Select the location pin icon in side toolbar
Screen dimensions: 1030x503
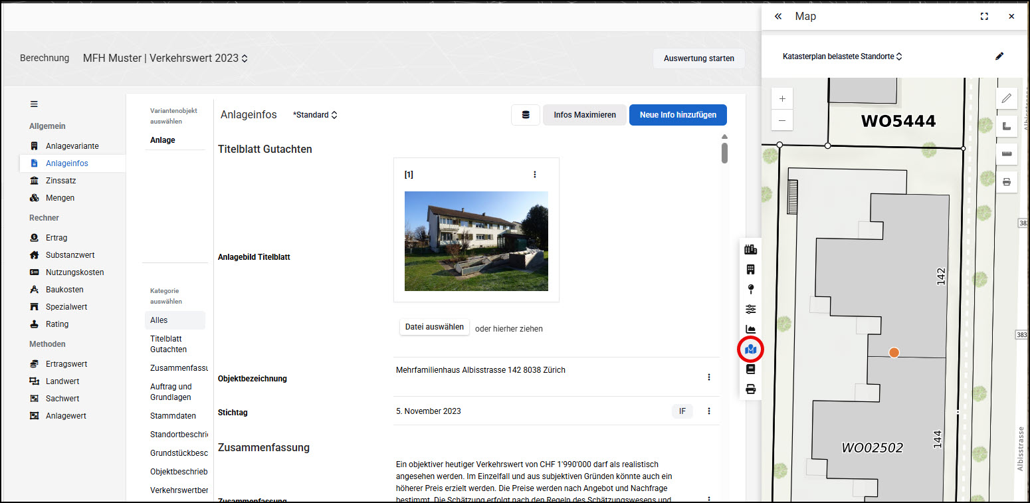751,289
